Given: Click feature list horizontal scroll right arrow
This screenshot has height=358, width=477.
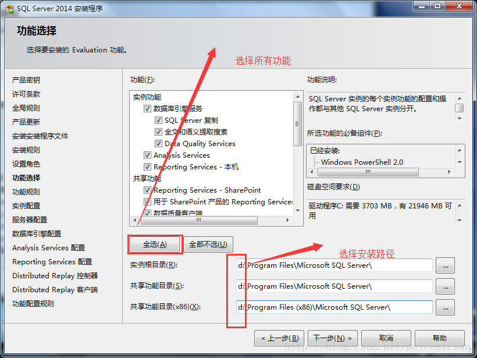Looking at the screenshot, I should pos(287,220).
